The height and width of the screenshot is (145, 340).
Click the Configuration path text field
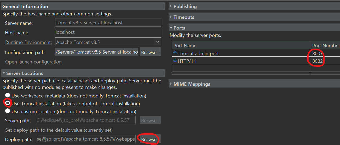(x=97, y=52)
